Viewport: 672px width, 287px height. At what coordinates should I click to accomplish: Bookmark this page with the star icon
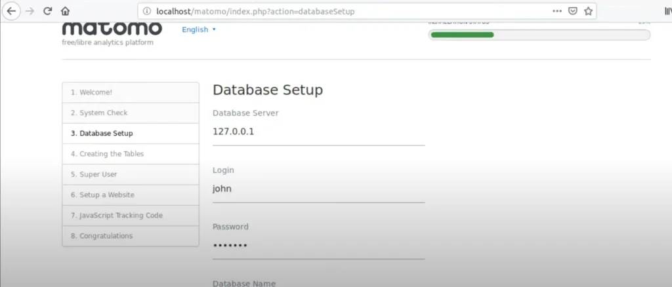click(x=588, y=12)
